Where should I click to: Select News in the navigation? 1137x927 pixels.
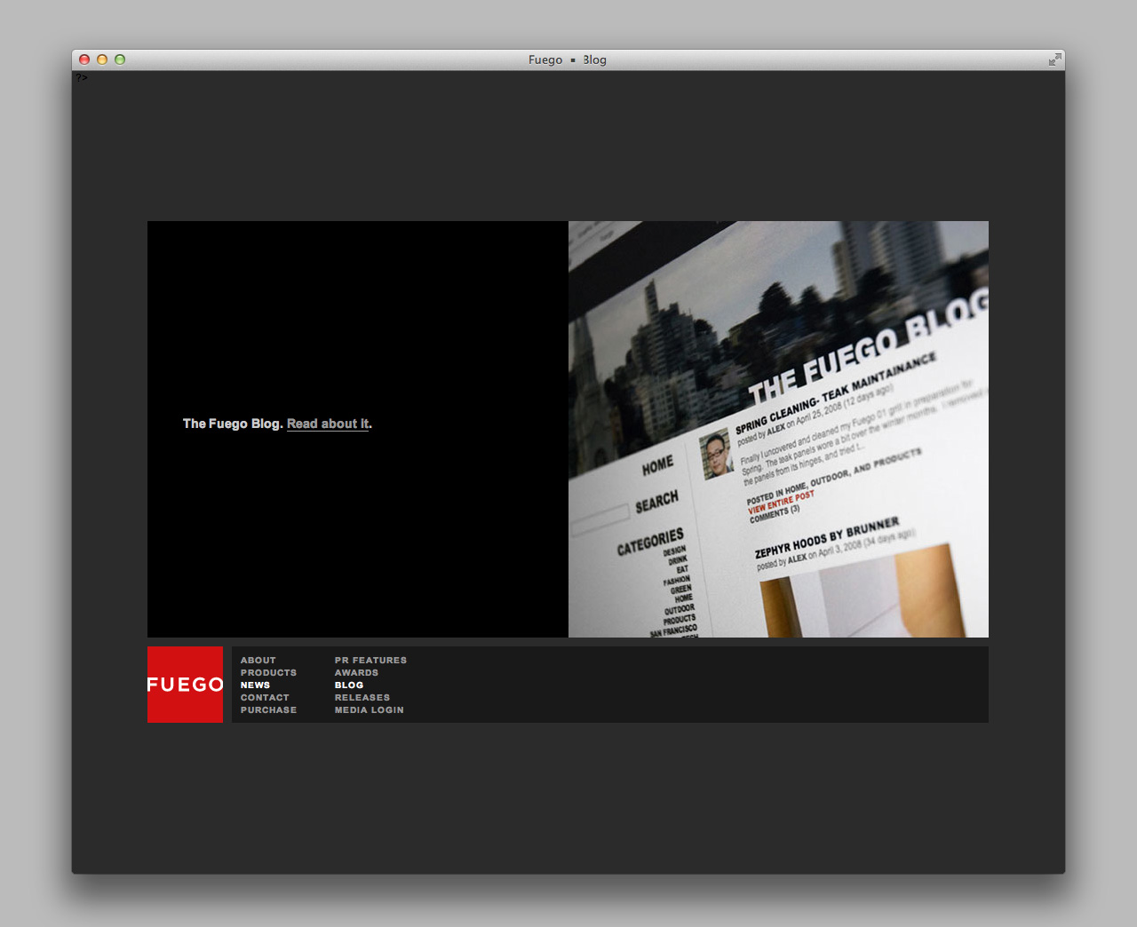tap(255, 685)
